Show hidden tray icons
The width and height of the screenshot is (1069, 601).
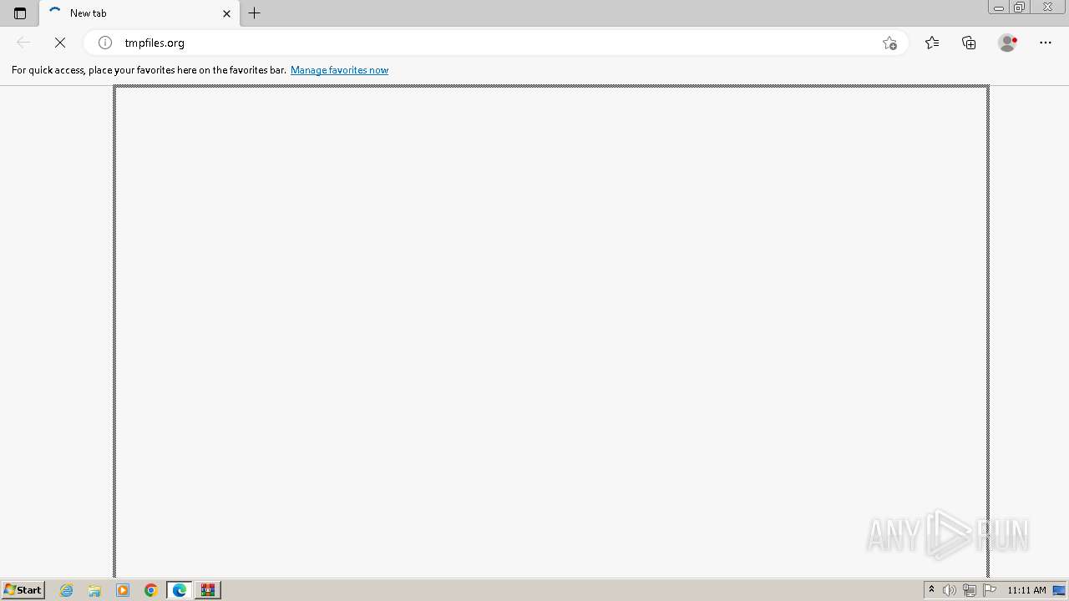point(932,590)
